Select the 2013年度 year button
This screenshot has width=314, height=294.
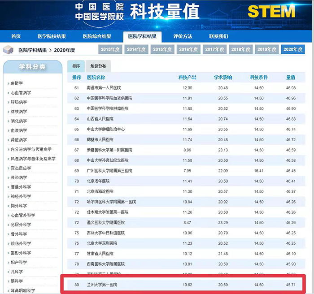click(x=110, y=49)
